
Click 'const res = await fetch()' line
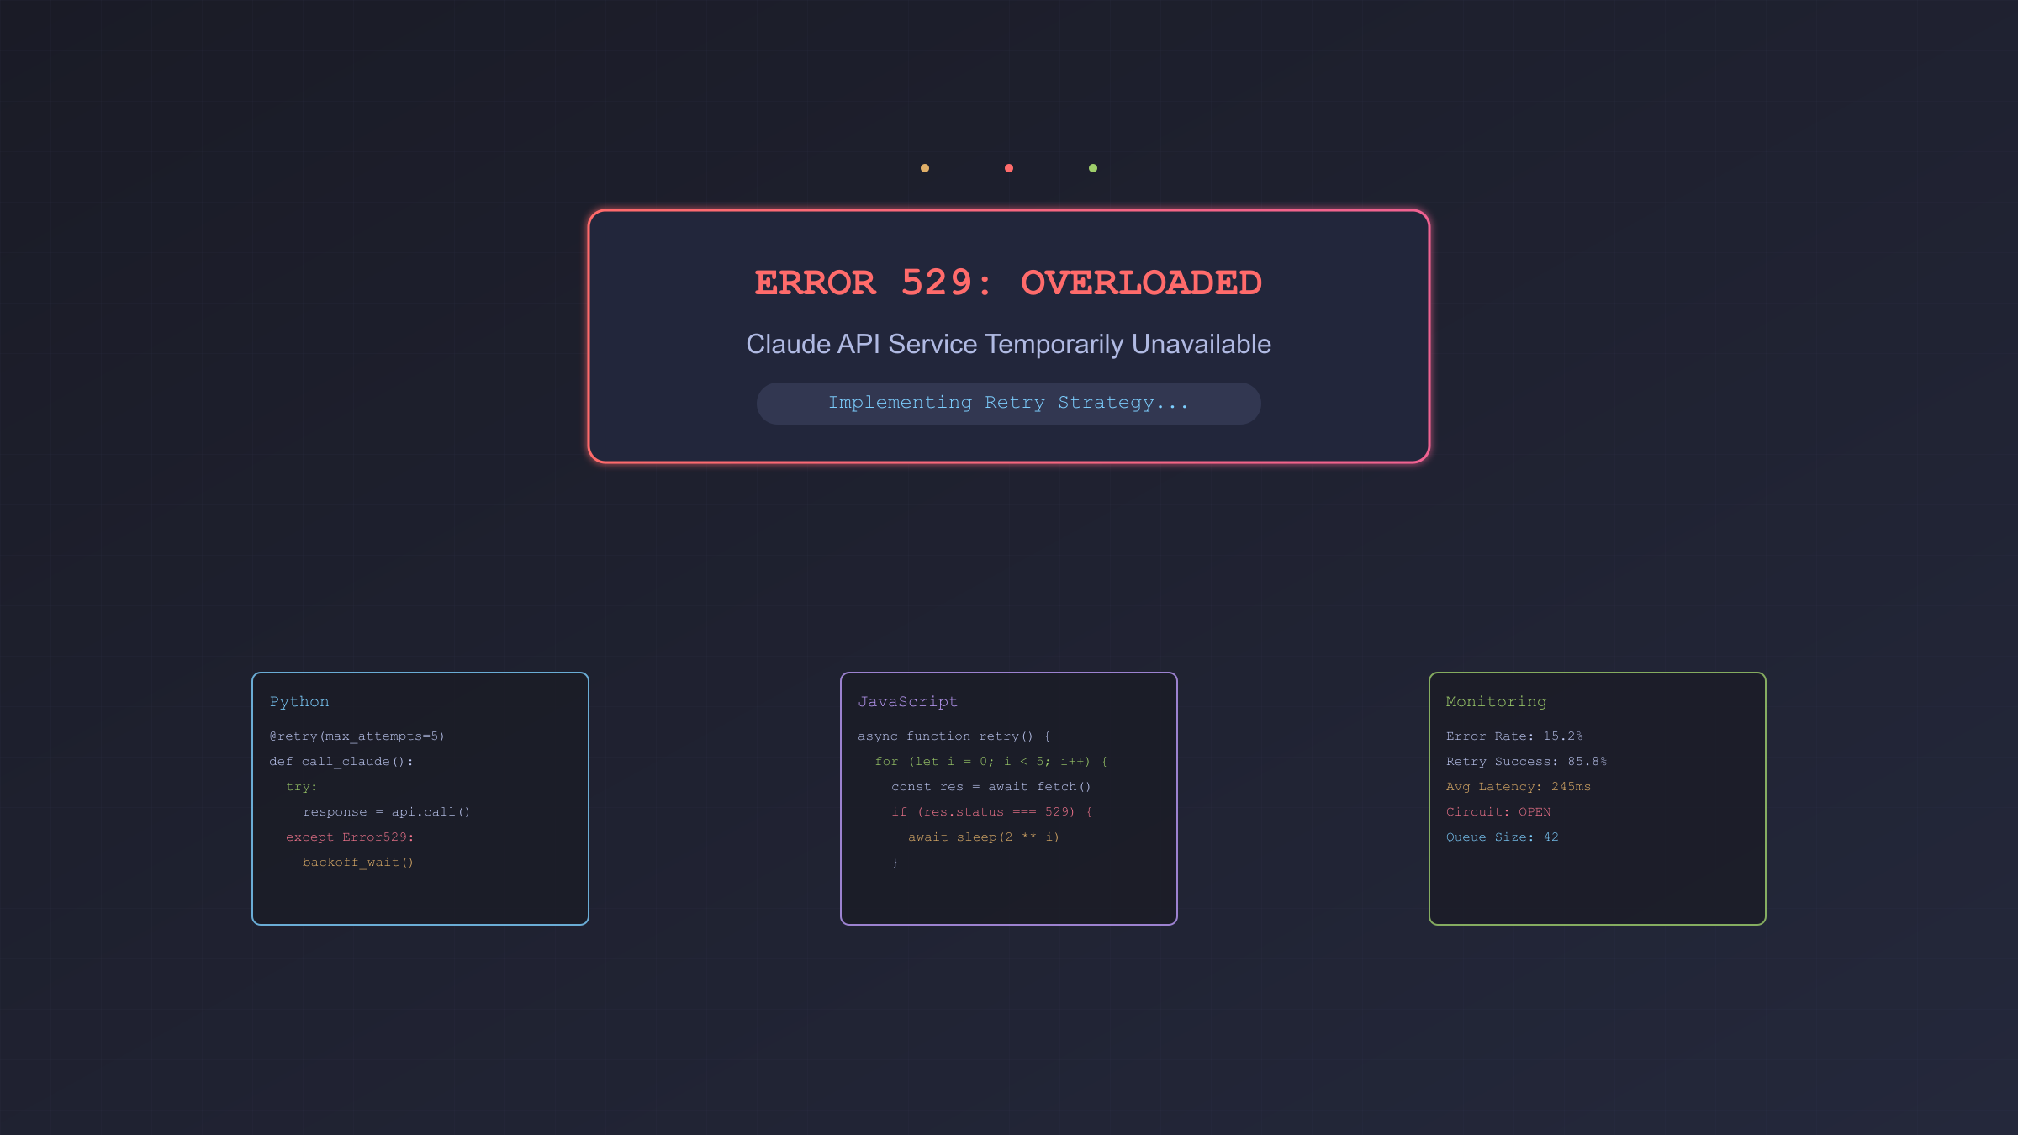[991, 787]
